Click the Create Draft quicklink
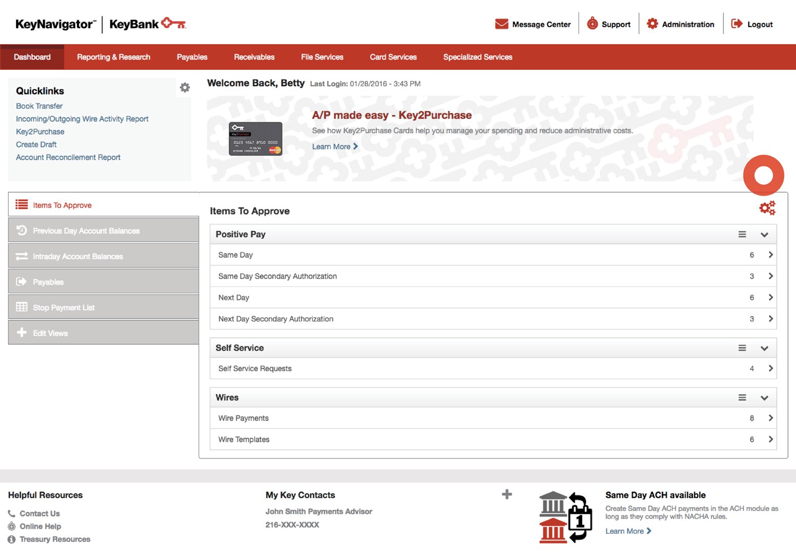Image resolution: width=796 pixels, height=558 pixels. (36, 144)
